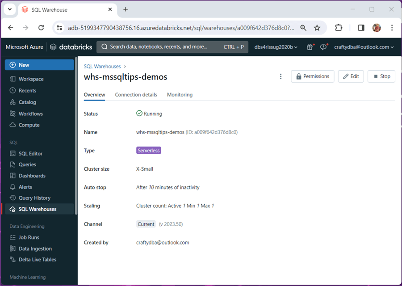Open the browser extensions puzzle icon
Viewport: 402px width, 286px height.
click(339, 28)
